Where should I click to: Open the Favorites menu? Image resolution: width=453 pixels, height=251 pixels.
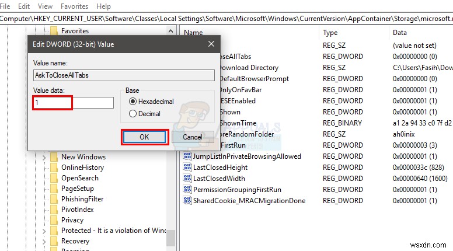[74, 6]
